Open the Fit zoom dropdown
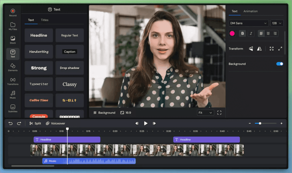 (205, 113)
